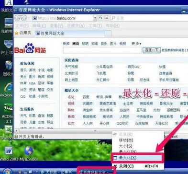Click the 百度一下 search button
The height and width of the screenshot is (174, 188).
(152, 50)
